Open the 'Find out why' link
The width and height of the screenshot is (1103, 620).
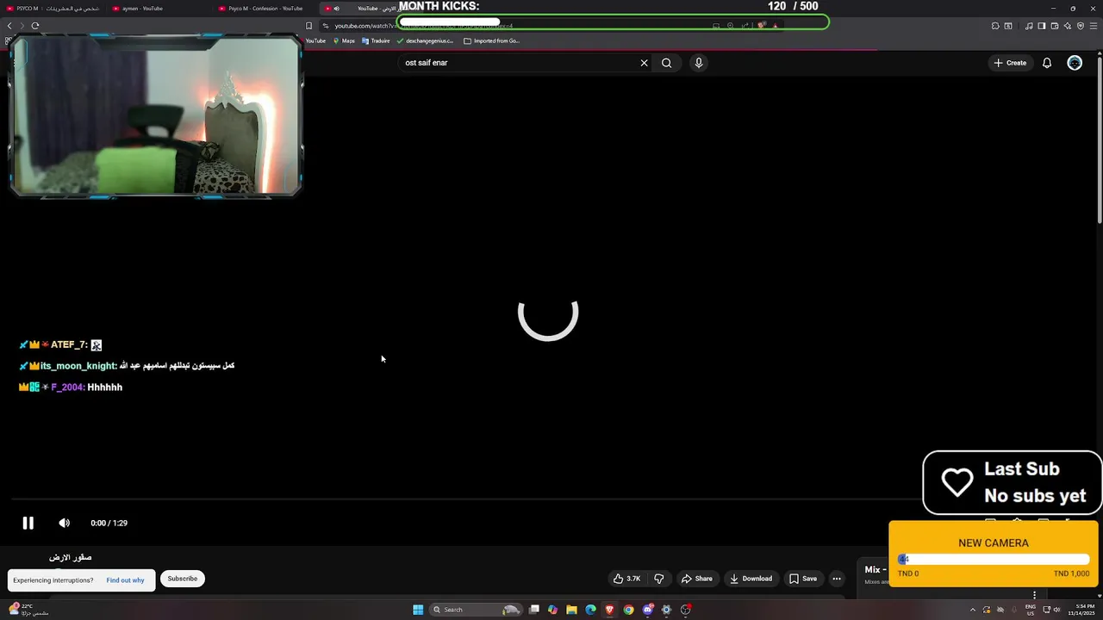[125, 580]
